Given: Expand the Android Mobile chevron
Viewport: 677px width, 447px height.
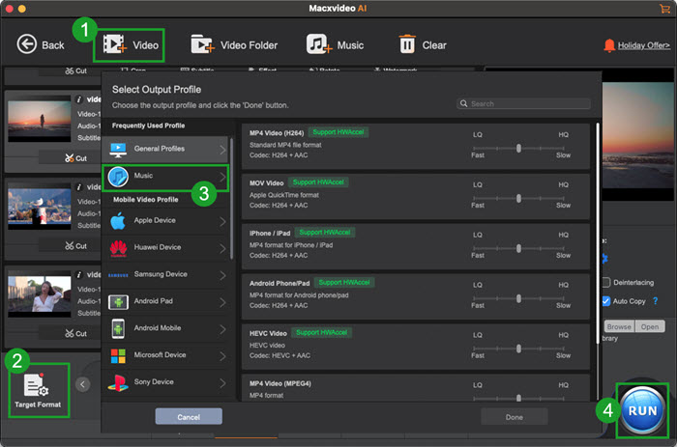Looking at the screenshot, I should [x=222, y=329].
